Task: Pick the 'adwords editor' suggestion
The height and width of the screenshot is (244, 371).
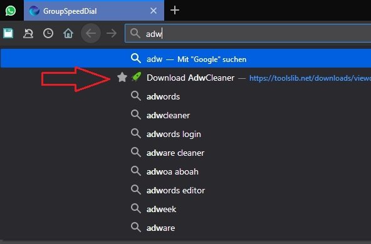Action: (x=185, y=190)
